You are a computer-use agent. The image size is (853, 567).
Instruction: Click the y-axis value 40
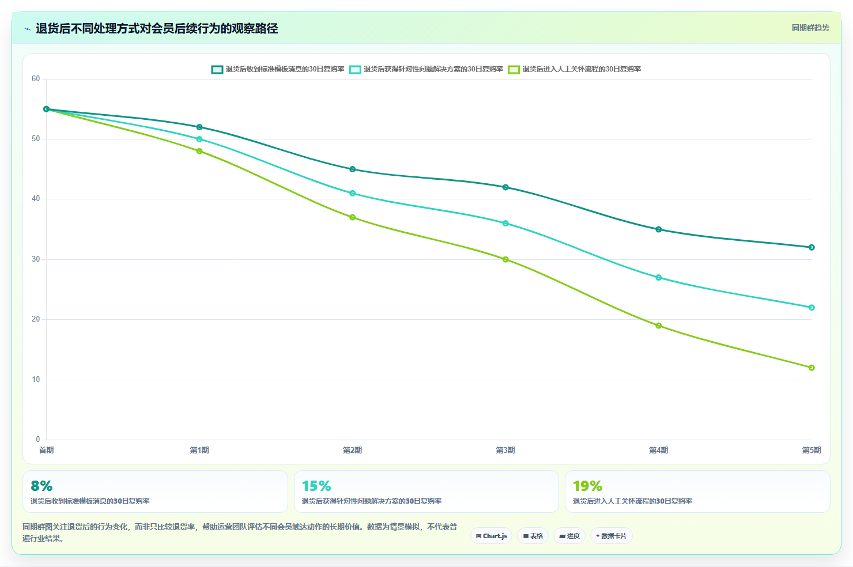(x=36, y=199)
